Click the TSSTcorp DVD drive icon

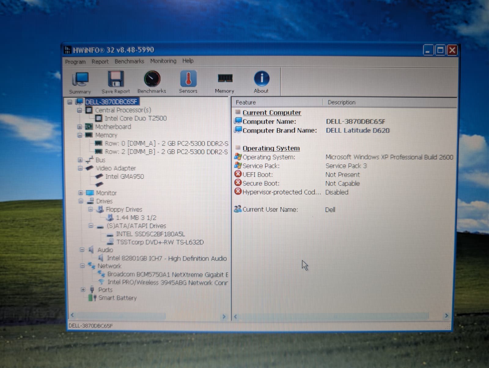[110, 242]
